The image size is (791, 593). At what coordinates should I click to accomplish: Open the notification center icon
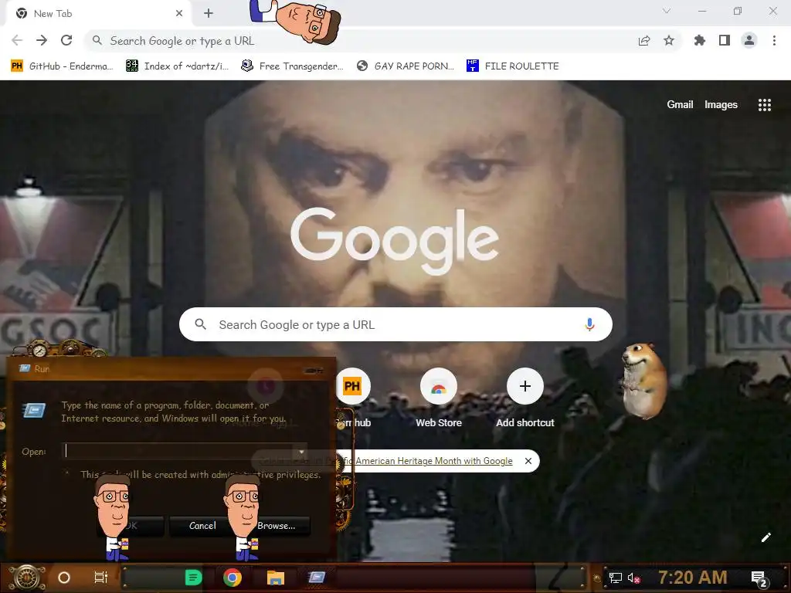click(x=759, y=578)
